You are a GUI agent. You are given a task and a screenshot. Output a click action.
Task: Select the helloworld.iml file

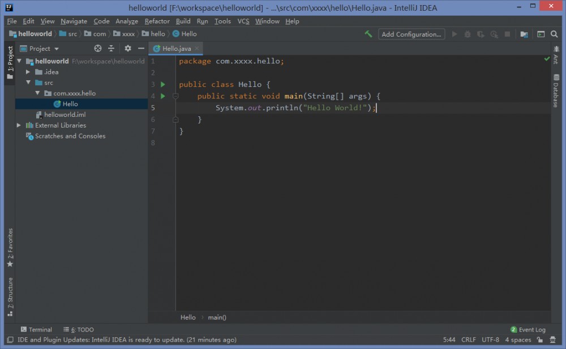[65, 114]
